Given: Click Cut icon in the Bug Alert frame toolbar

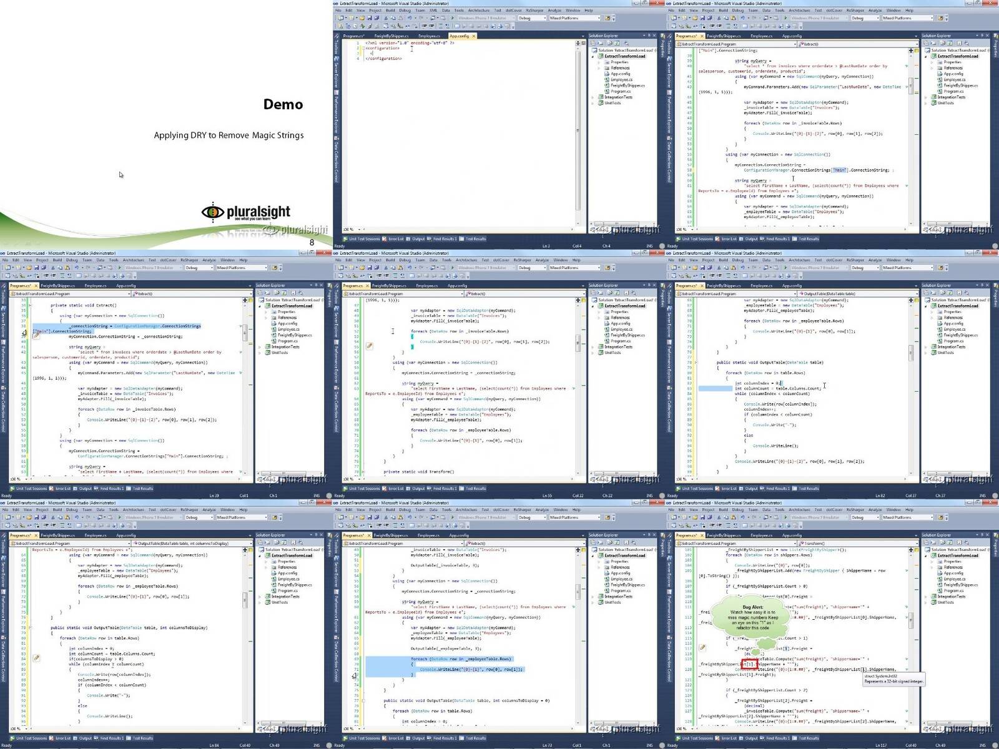Looking at the screenshot, I should (718, 517).
